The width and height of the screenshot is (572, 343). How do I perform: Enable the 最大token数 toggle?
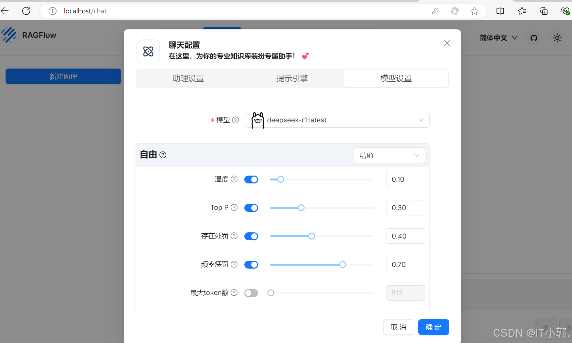tap(251, 293)
